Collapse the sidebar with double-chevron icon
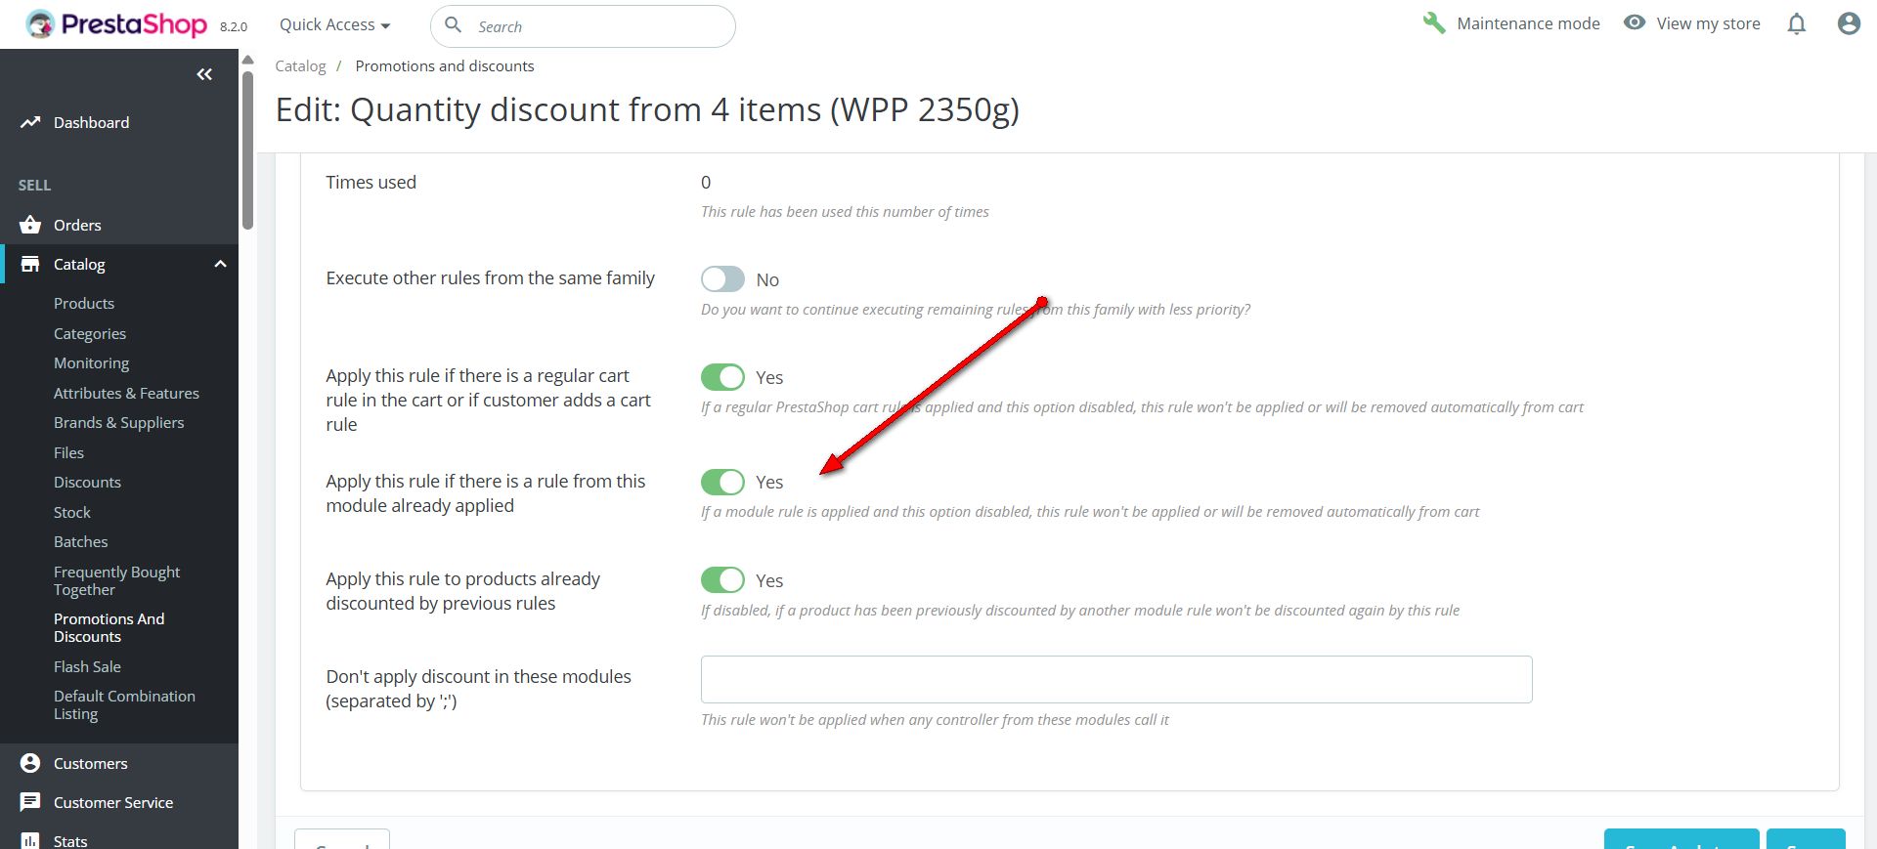The width and height of the screenshot is (1877, 849). tap(204, 74)
